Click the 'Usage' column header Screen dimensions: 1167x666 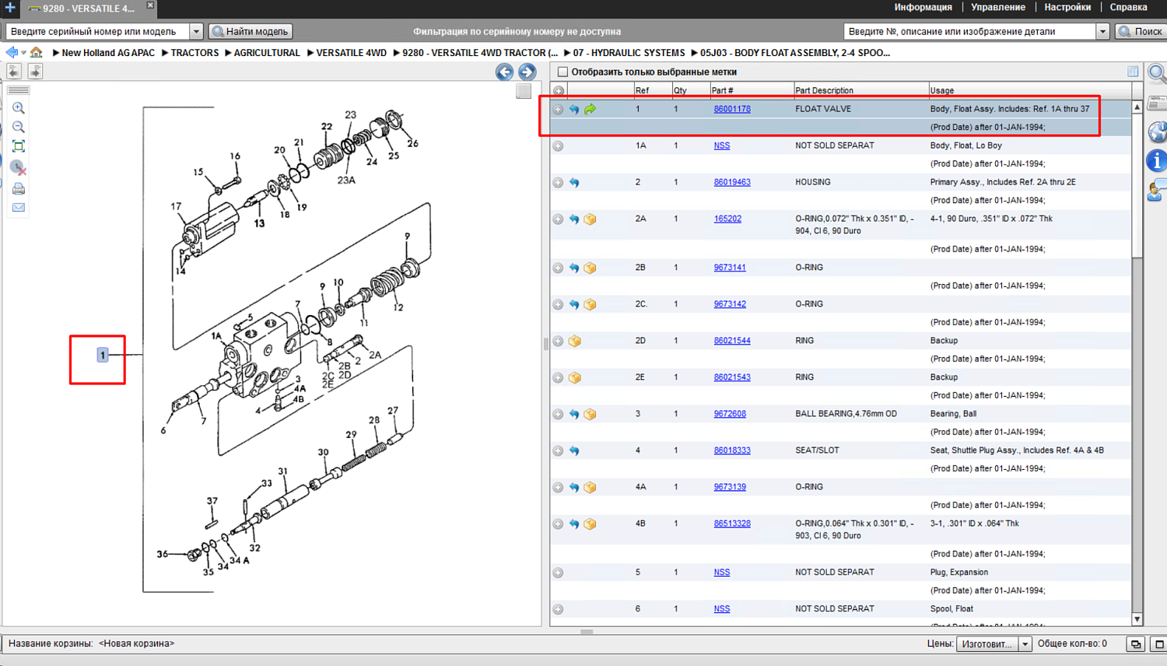[x=1029, y=90]
